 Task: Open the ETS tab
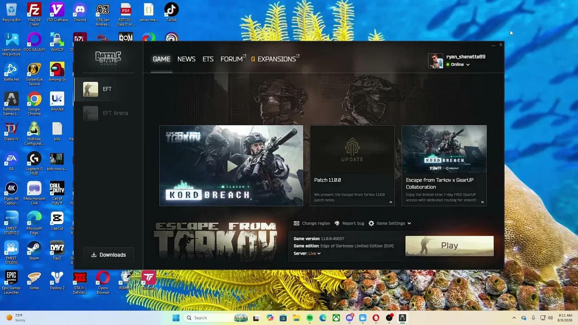point(208,59)
